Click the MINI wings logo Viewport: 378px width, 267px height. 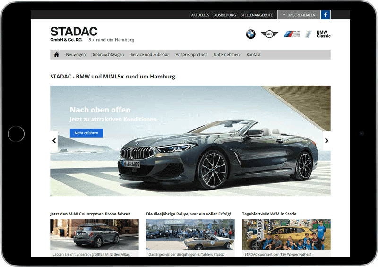coord(269,34)
